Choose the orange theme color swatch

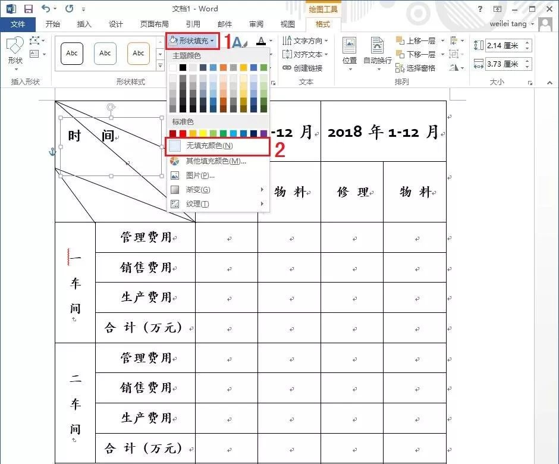pyautogui.click(x=224, y=67)
